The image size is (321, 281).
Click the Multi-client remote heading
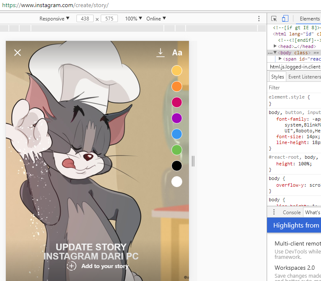point(298,243)
